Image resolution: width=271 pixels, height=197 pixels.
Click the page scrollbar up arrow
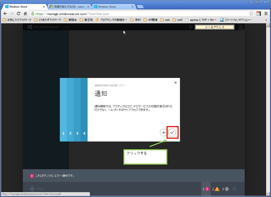(x=268, y=25)
